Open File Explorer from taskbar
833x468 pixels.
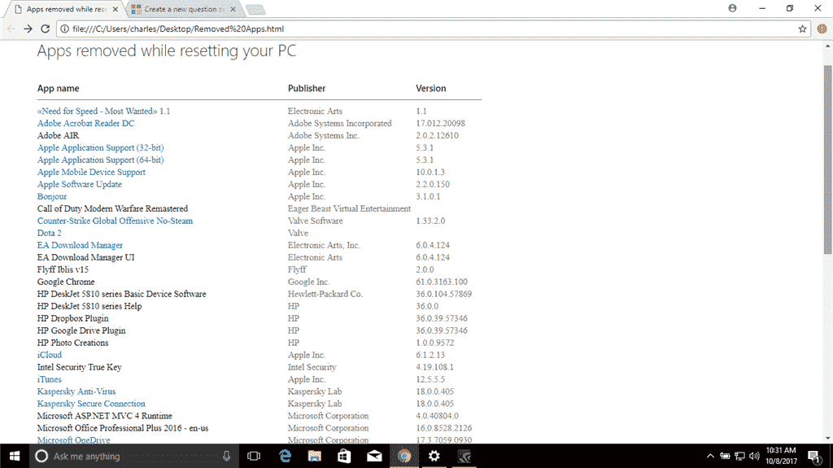click(315, 456)
